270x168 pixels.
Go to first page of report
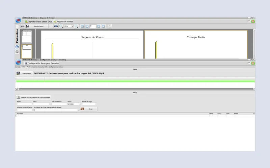82,26
